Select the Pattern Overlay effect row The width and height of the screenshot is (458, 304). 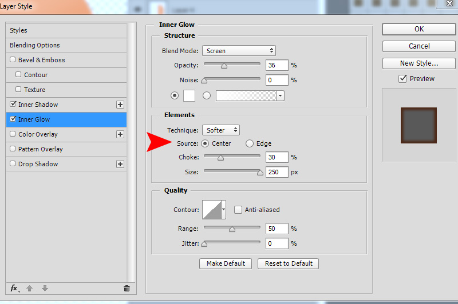tap(66, 149)
